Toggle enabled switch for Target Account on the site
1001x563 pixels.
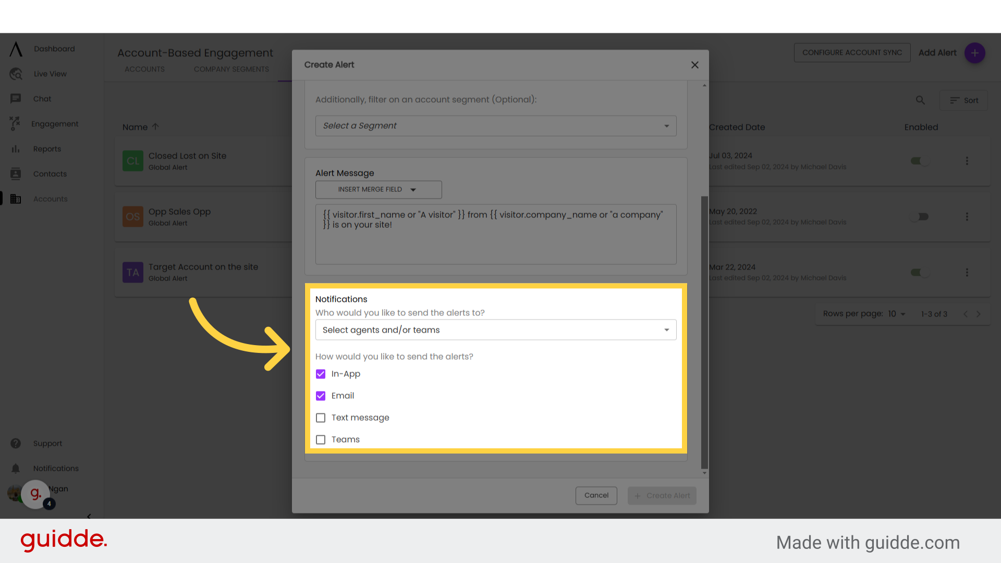pos(919,272)
